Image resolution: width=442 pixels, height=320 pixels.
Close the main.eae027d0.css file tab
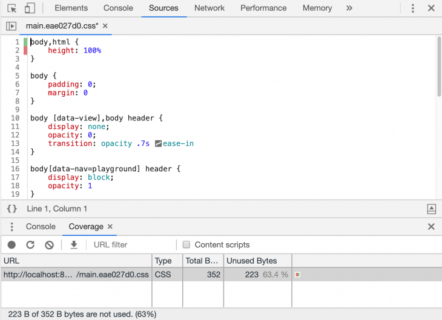coord(105,27)
